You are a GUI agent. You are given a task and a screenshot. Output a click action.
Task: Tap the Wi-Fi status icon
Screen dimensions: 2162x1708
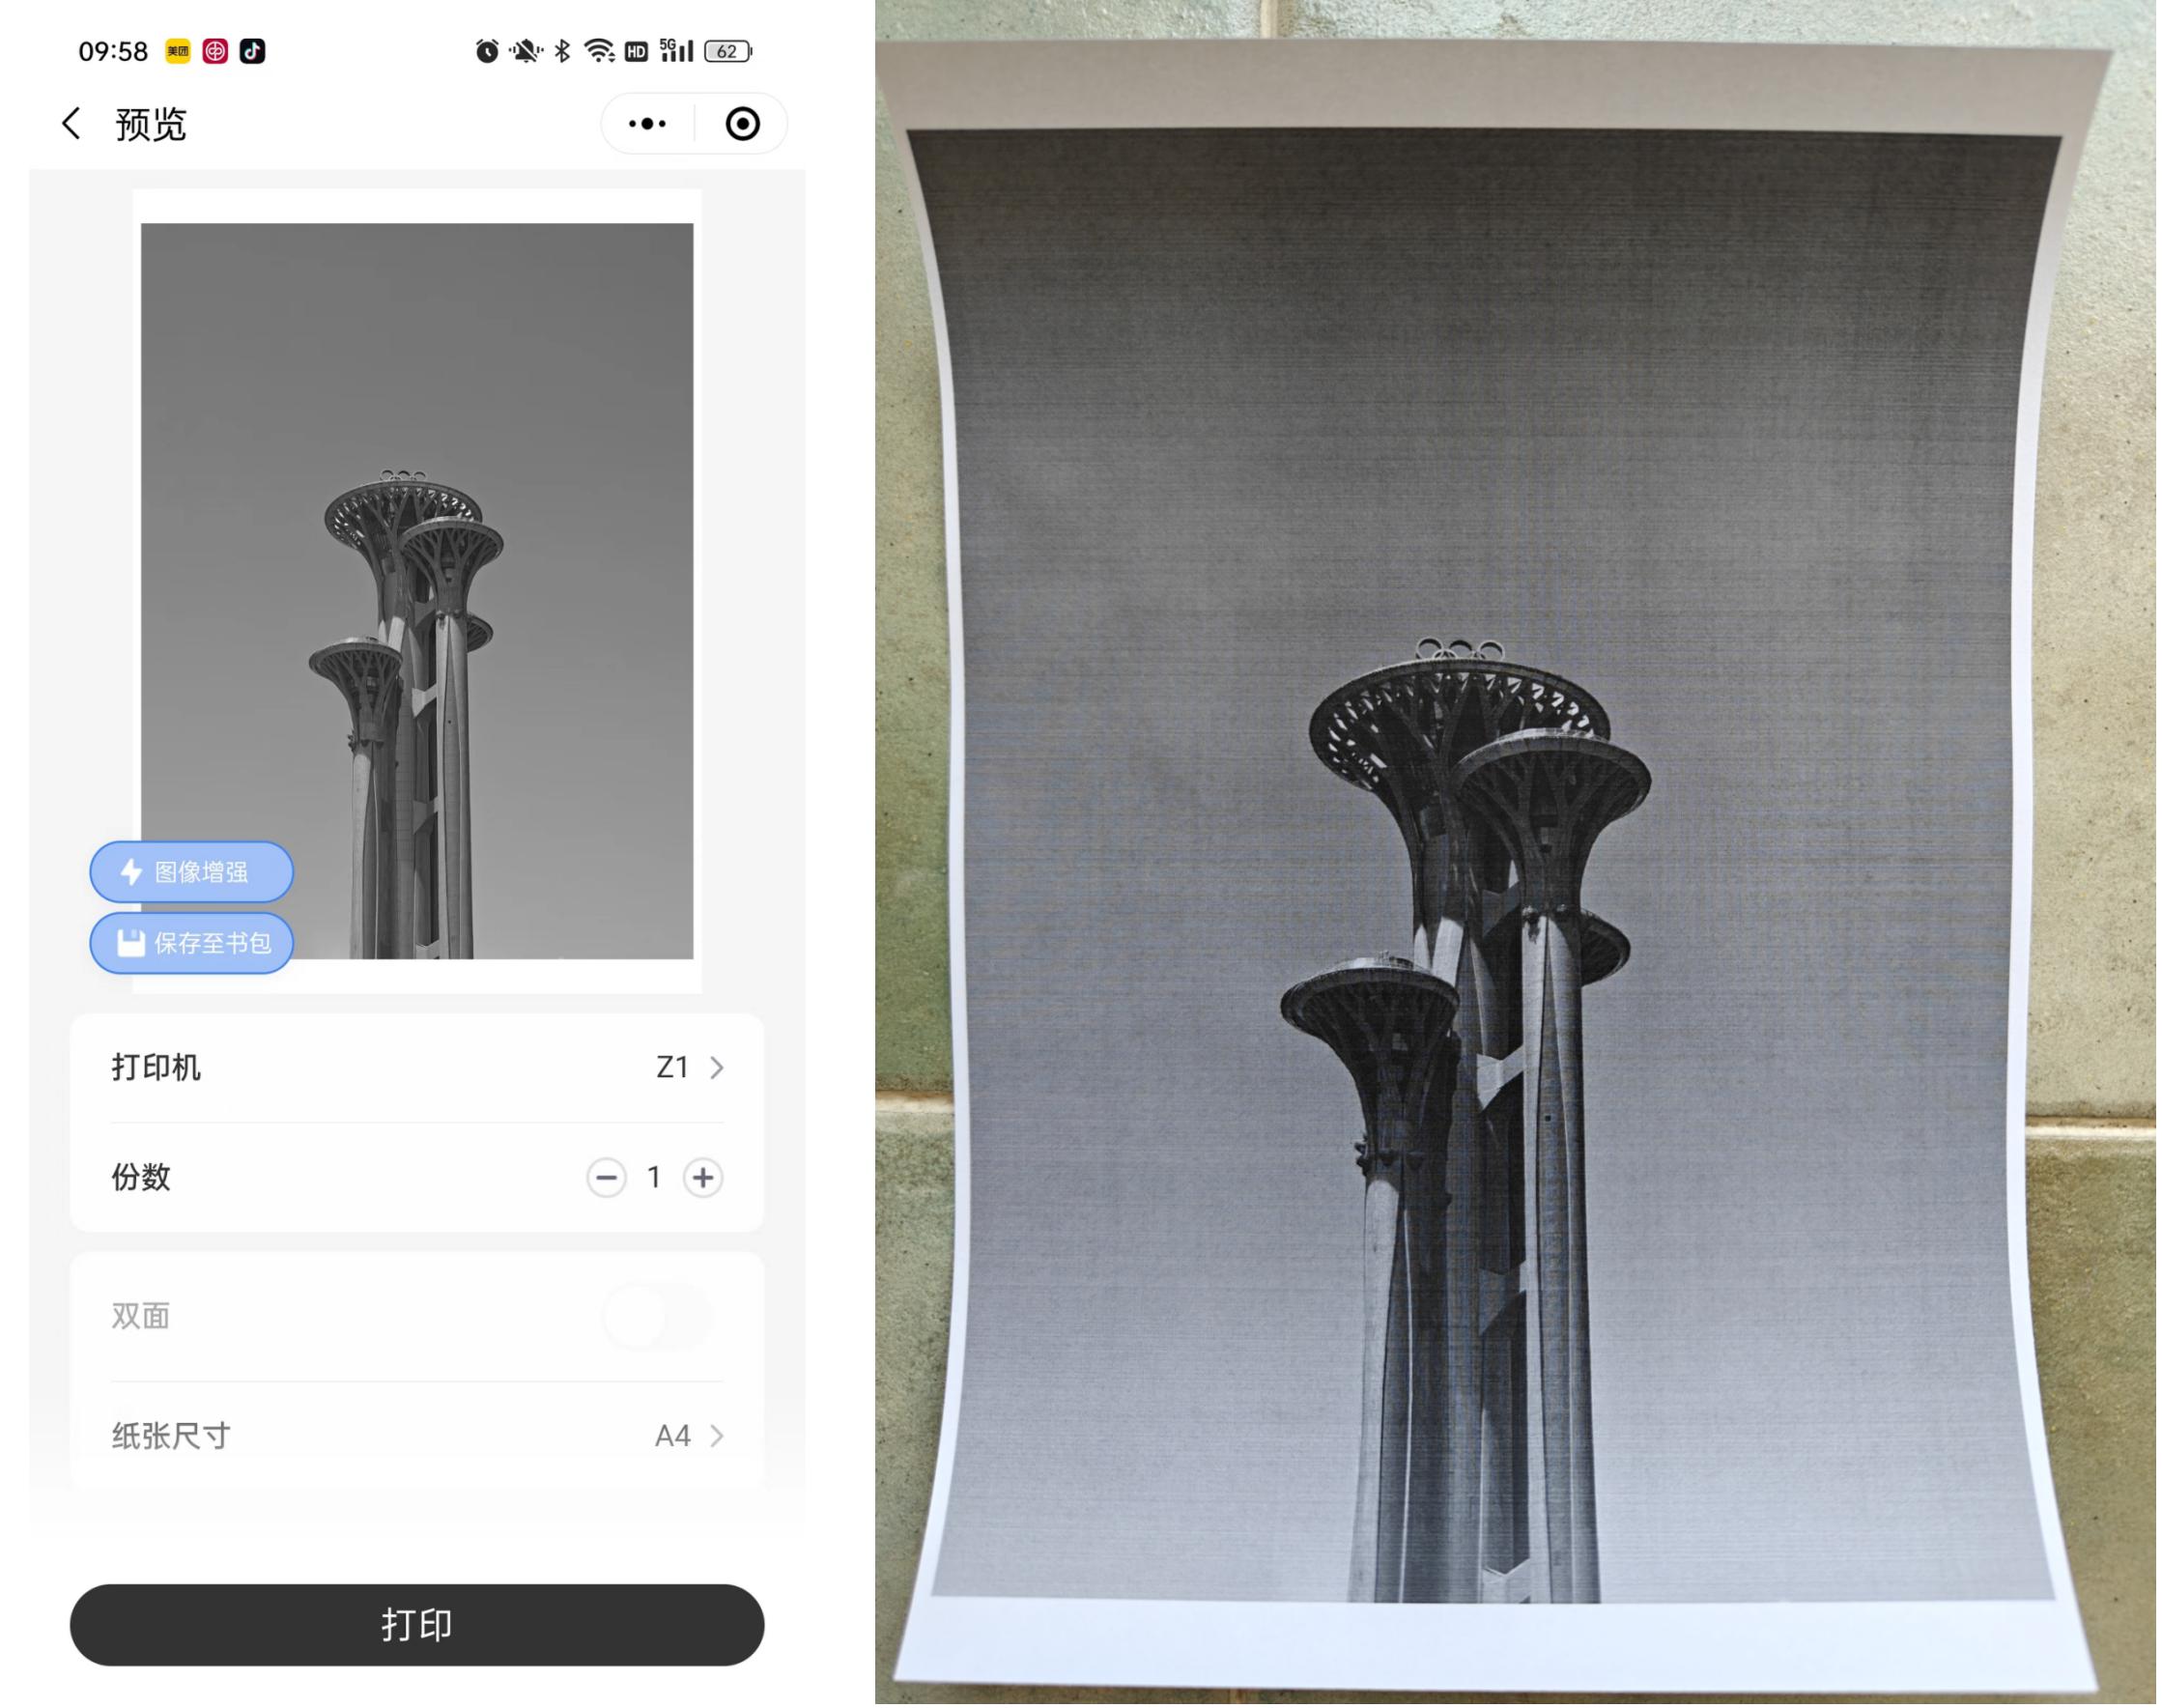click(599, 51)
